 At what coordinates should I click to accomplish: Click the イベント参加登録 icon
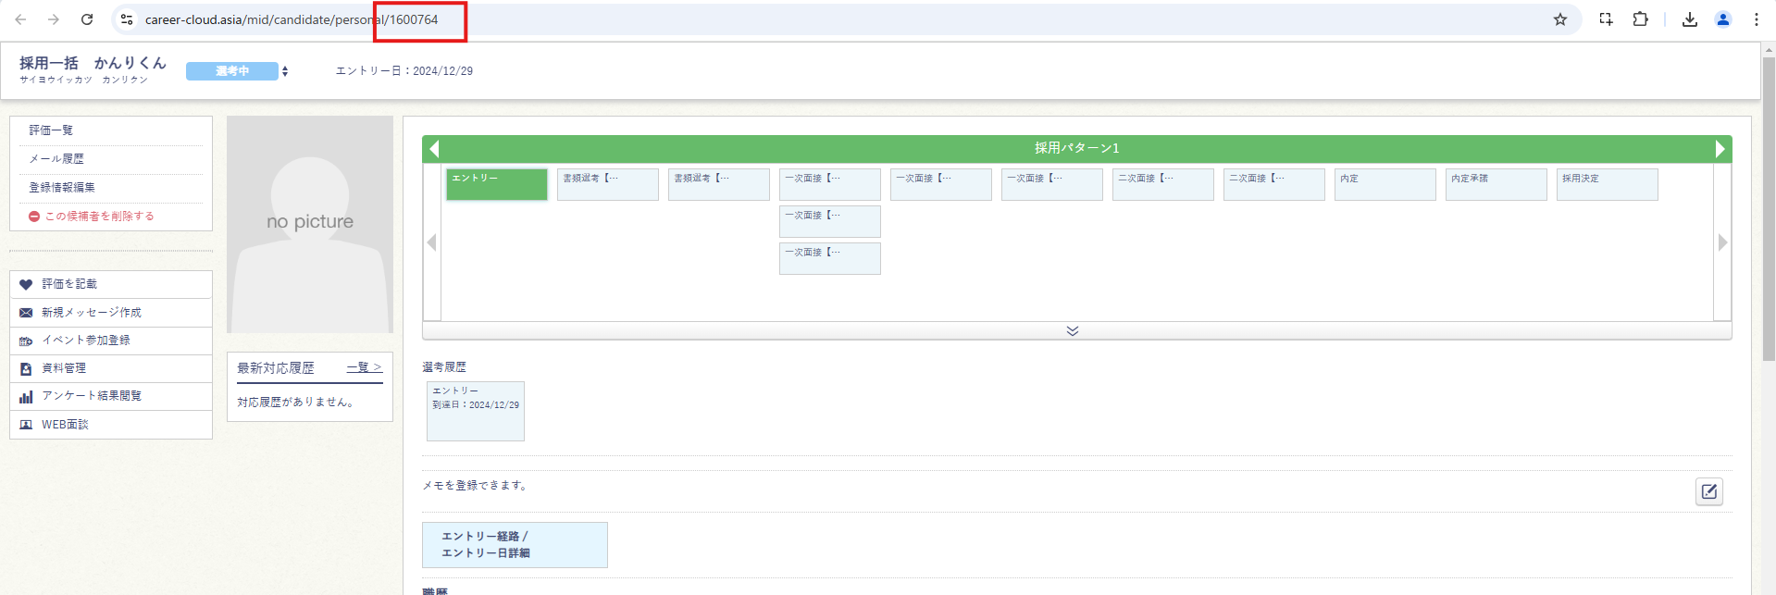point(26,341)
